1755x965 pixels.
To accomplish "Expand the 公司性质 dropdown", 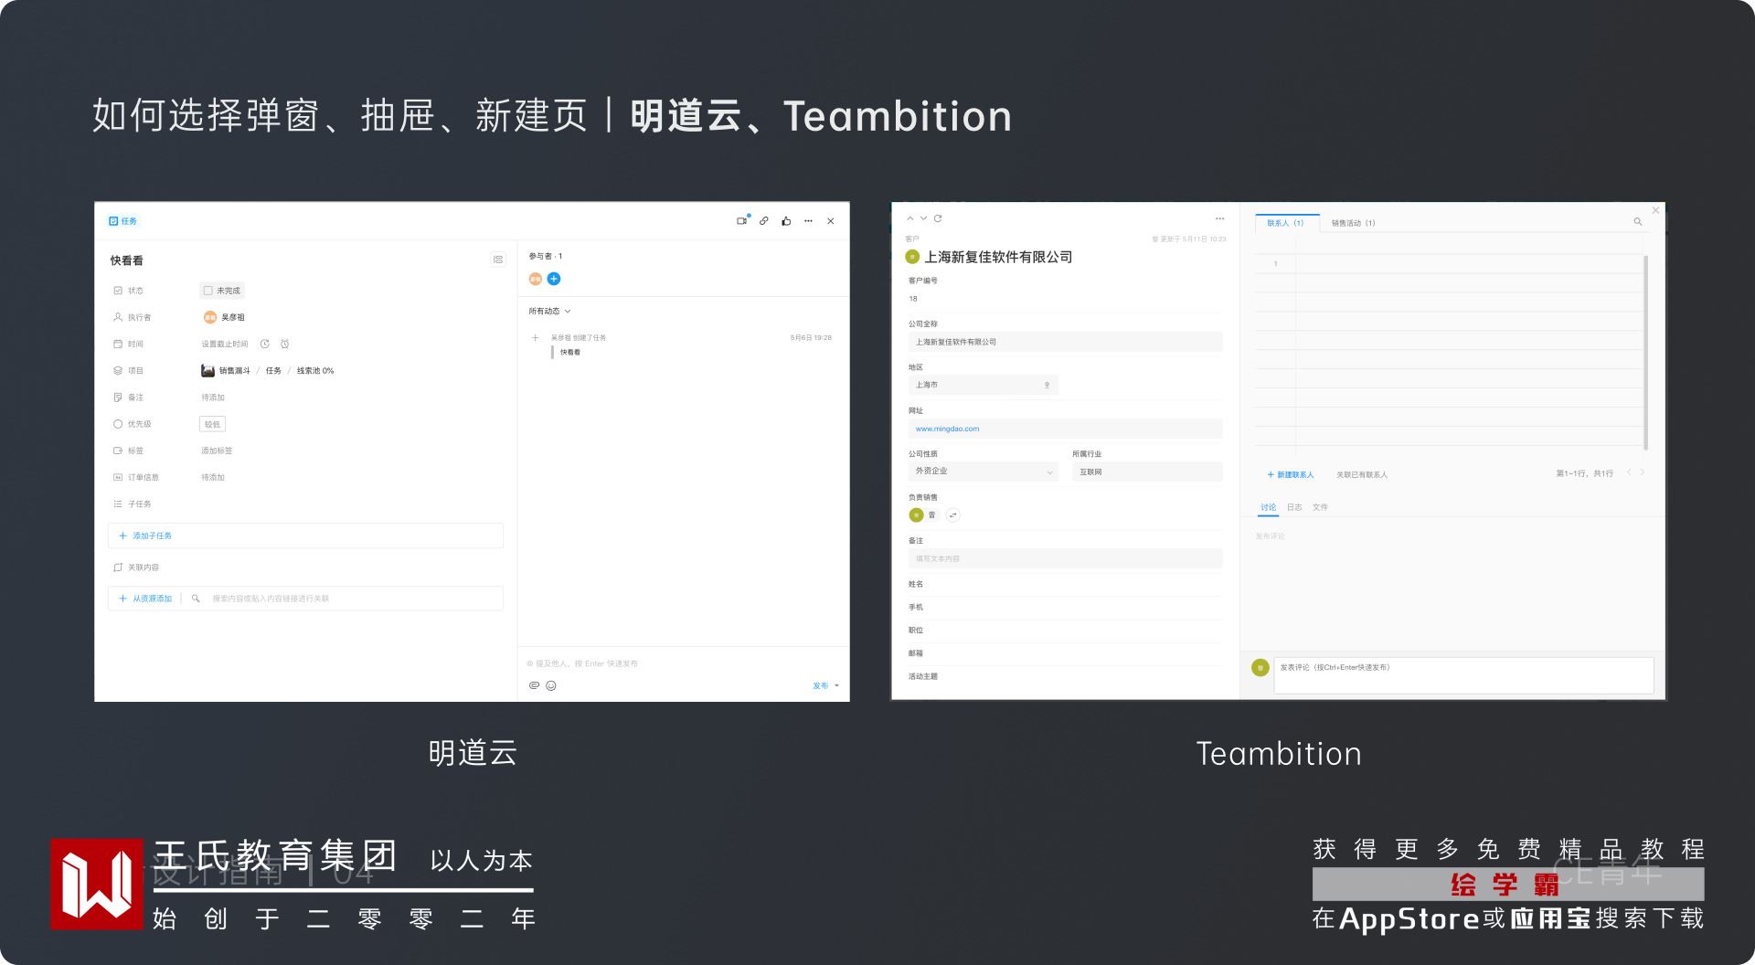I will tap(983, 472).
